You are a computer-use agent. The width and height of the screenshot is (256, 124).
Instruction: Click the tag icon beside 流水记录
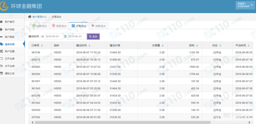click(x=2, y=44)
